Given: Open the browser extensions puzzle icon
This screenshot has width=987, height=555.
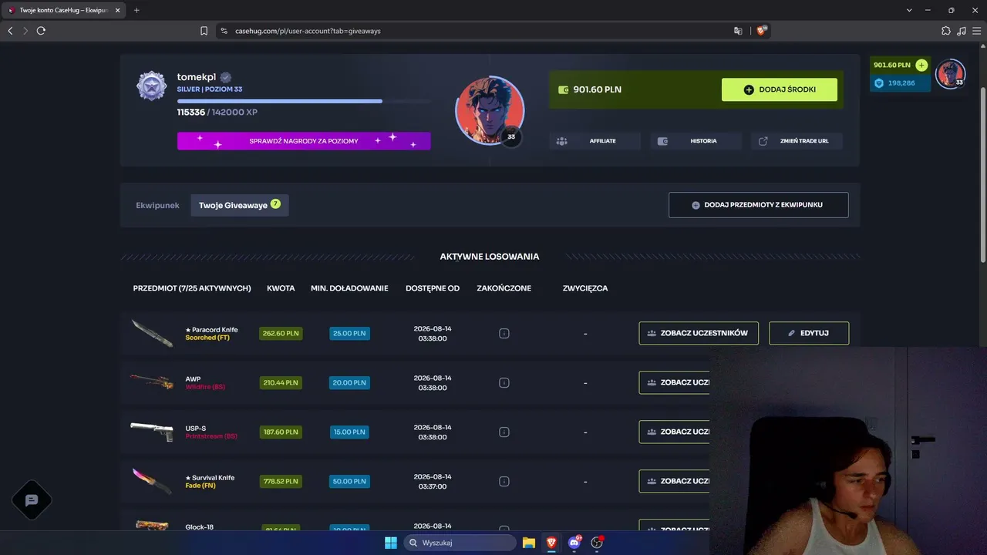Looking at the screenshot, I should [x=946, y=31].
